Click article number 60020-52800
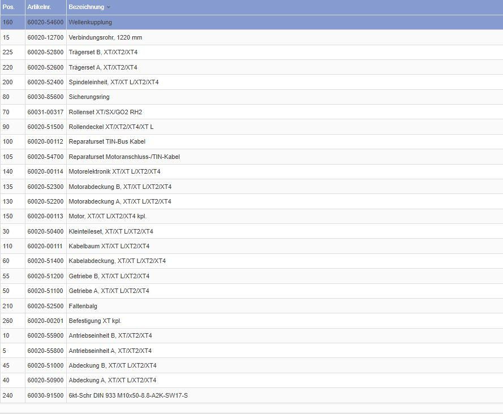 [45, 53]
